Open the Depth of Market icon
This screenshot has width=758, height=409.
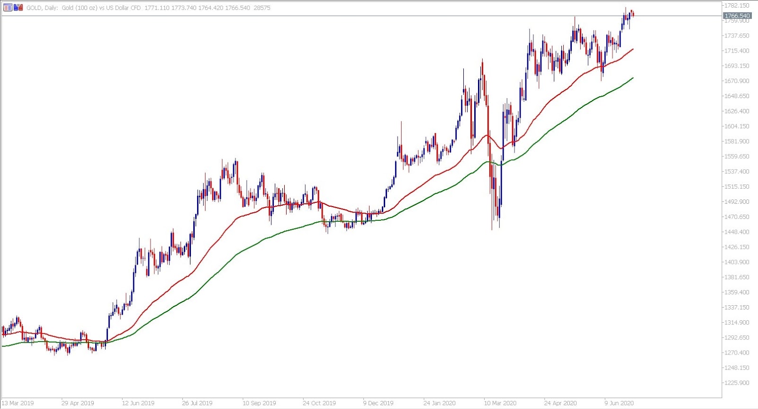tap(18, 8)
